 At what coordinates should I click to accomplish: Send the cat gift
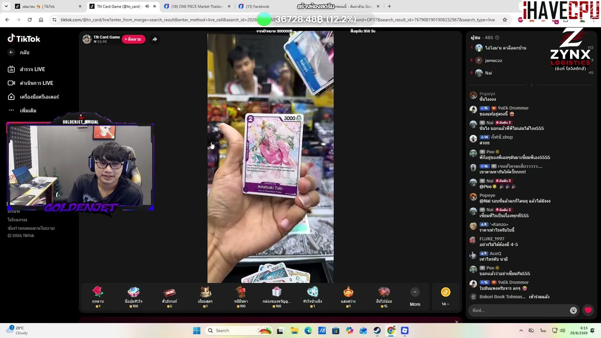(x=205, y=297)
